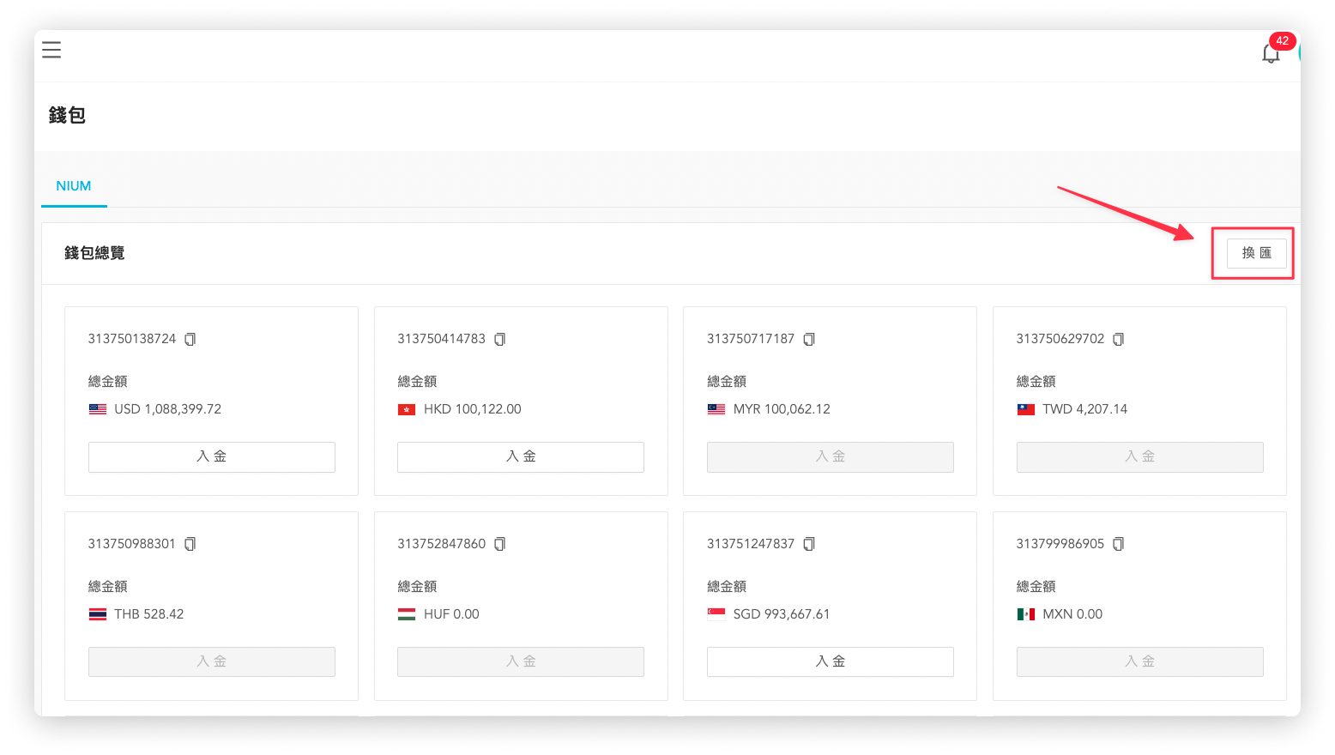Image resolution: width=1335 pixels, height=755 pixels.
Task: Click 入金 deposit for SGD wallet
Action: (831, 661)
